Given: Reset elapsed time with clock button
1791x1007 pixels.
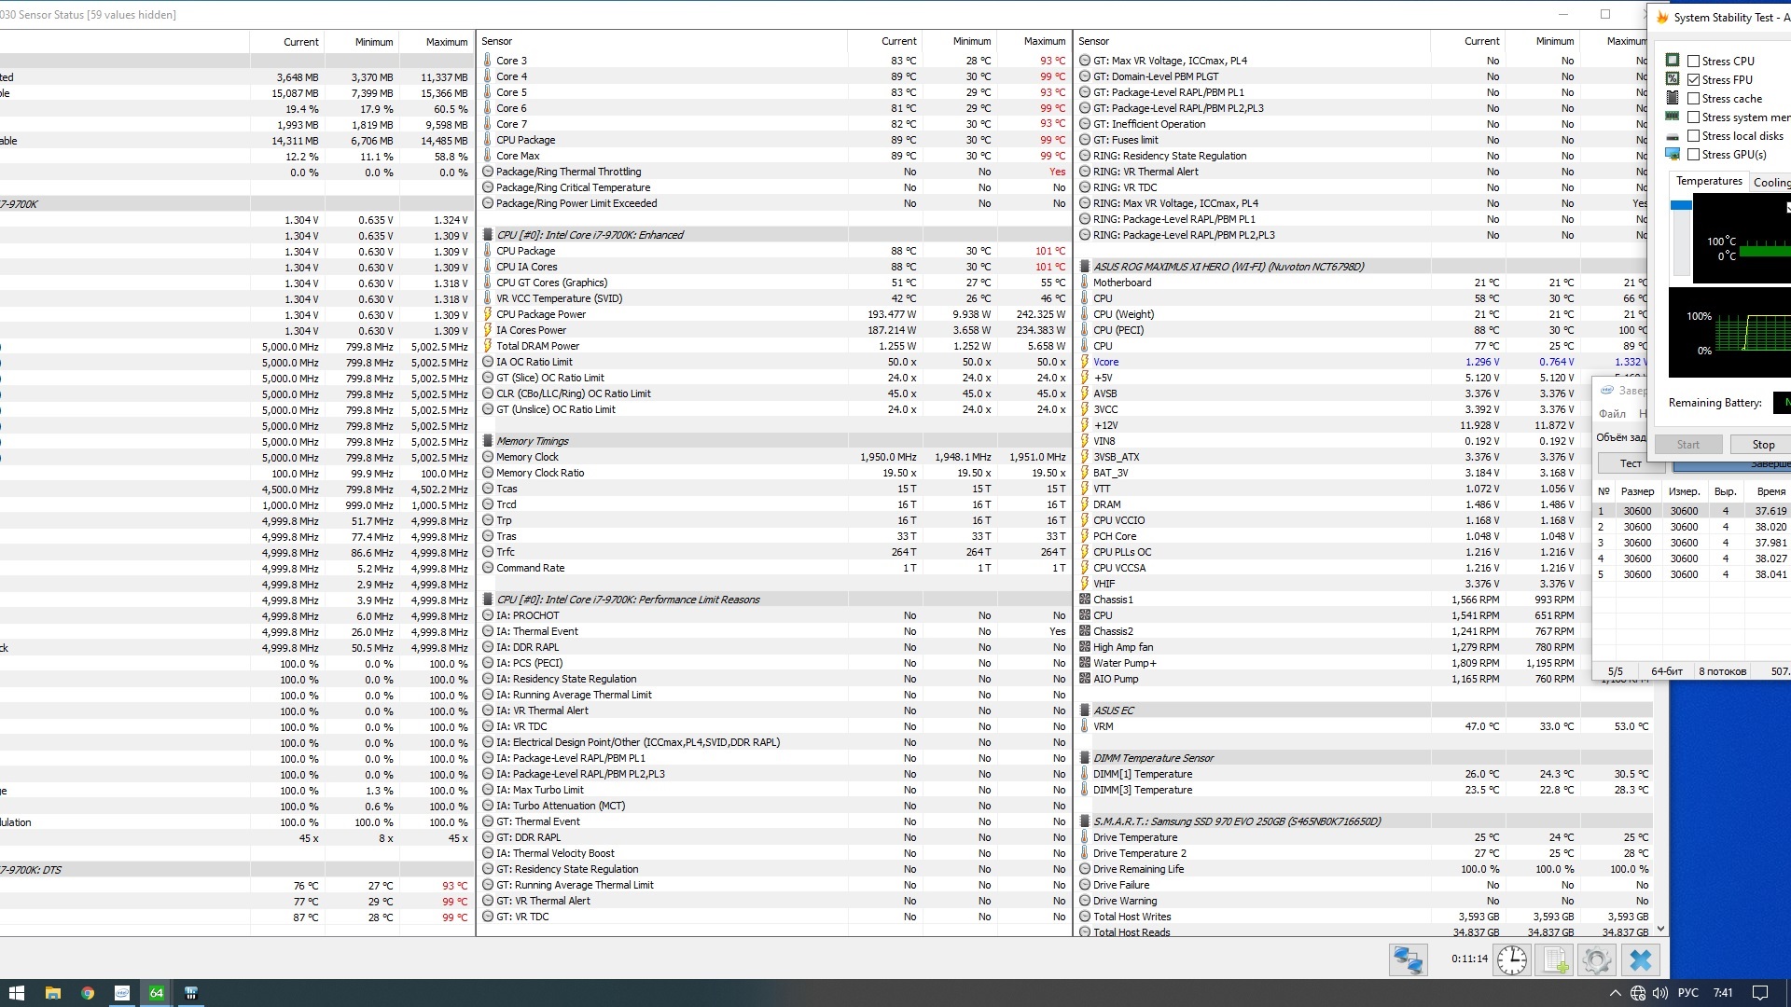Looking at the screenshot, I should 1511,959.
